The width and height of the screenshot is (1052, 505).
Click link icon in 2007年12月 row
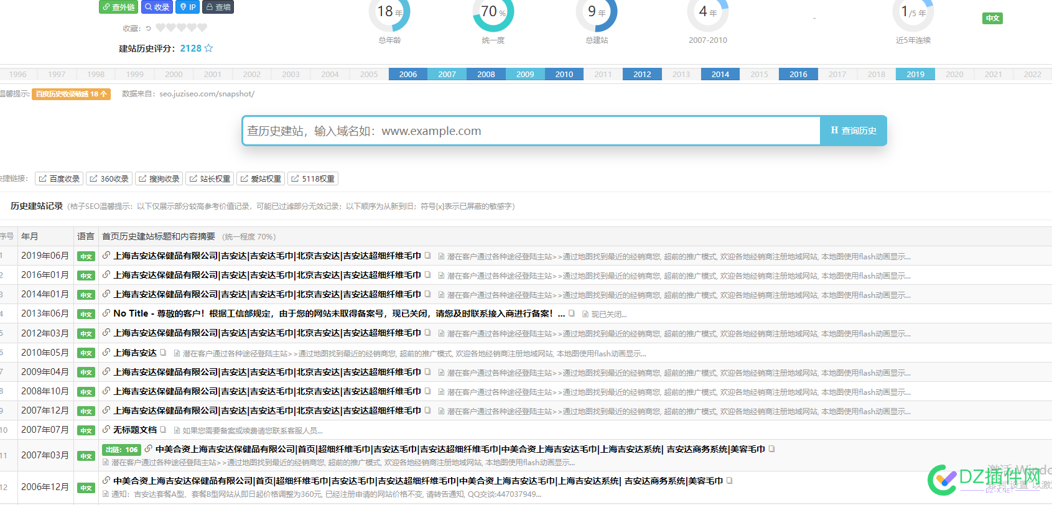pos(106,410)
